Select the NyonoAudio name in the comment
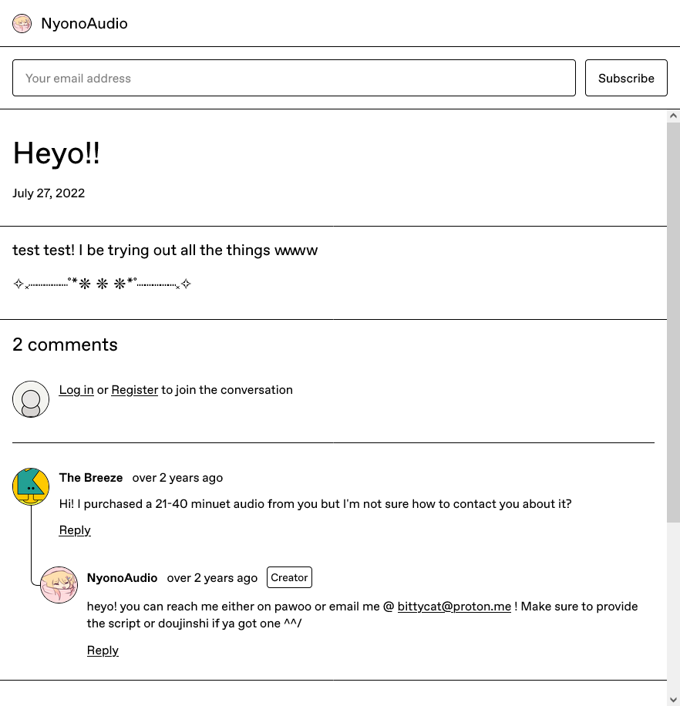The height and width of the screenshot is (706, 680). click(x=122, y=578)
